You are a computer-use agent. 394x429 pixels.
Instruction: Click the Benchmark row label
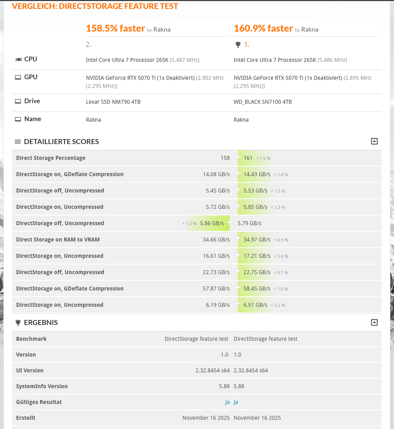pyautogui.click(x=31, y=339)
